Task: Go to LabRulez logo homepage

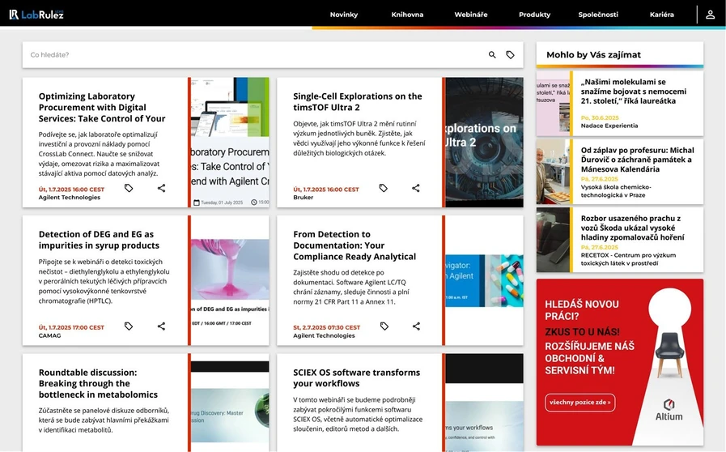Action: 36,15
